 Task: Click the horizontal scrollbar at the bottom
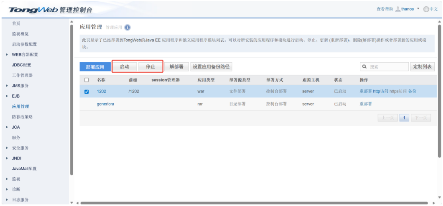click(x=255, y=203)
